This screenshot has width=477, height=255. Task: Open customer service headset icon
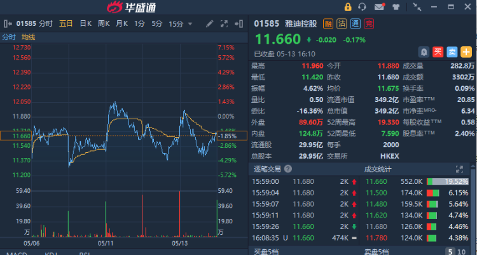coord(362,7)
